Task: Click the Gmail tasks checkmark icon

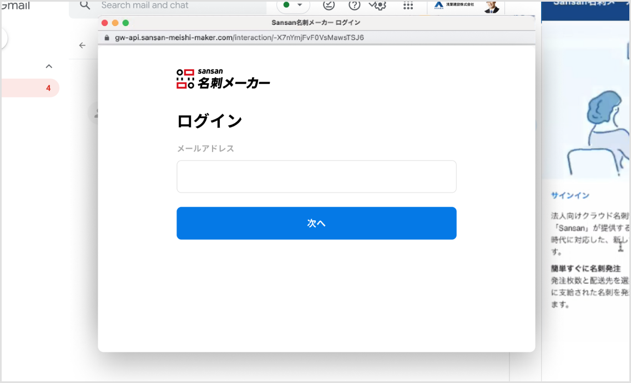Action: [329, 5]
